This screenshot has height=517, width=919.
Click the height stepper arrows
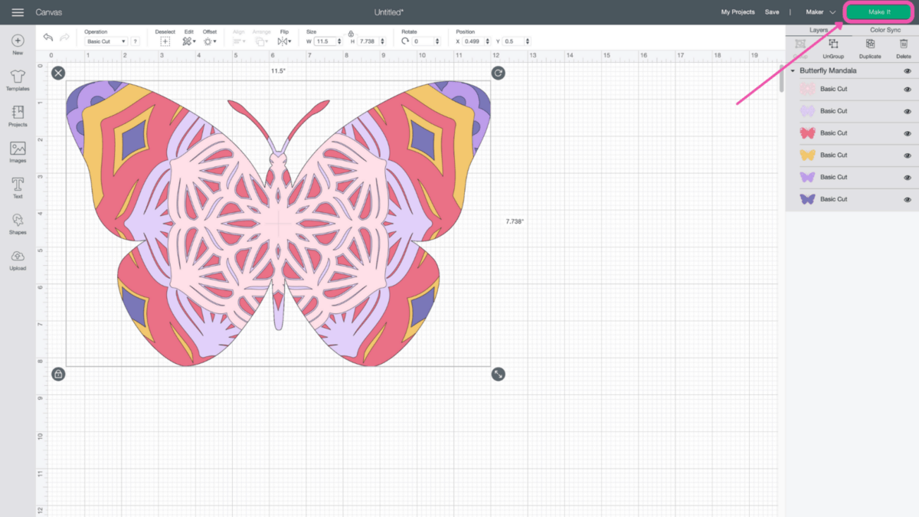383,41
